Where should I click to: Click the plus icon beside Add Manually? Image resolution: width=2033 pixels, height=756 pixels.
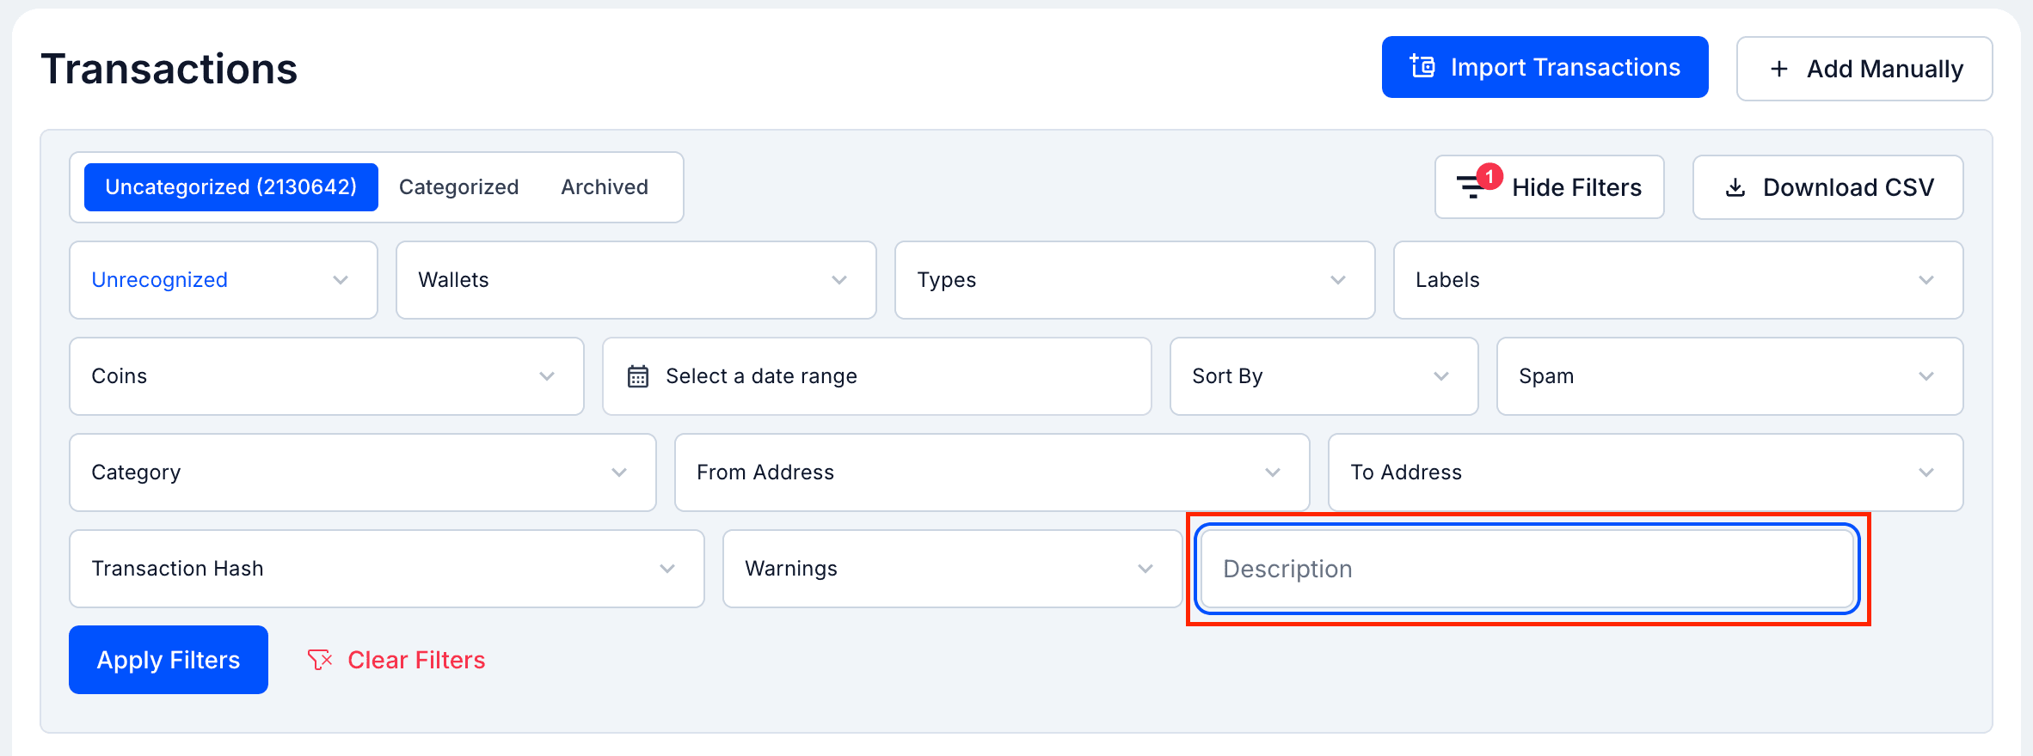pyautogui.click(x=1779, y=69)
